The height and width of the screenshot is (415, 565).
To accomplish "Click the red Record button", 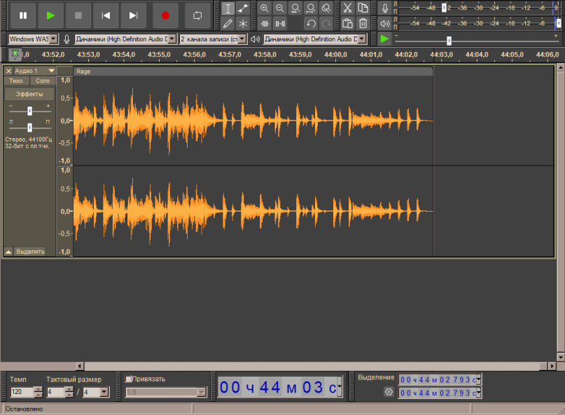I will point(165,15).
